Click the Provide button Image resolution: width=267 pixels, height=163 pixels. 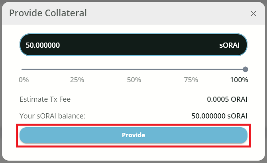pyautogui.click(x=133, y=135)
